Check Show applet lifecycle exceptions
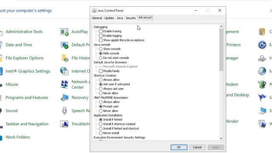The image size is (272, 153). coord(101,40)
